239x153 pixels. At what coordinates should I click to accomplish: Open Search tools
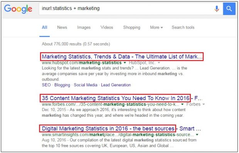[183, 27]
